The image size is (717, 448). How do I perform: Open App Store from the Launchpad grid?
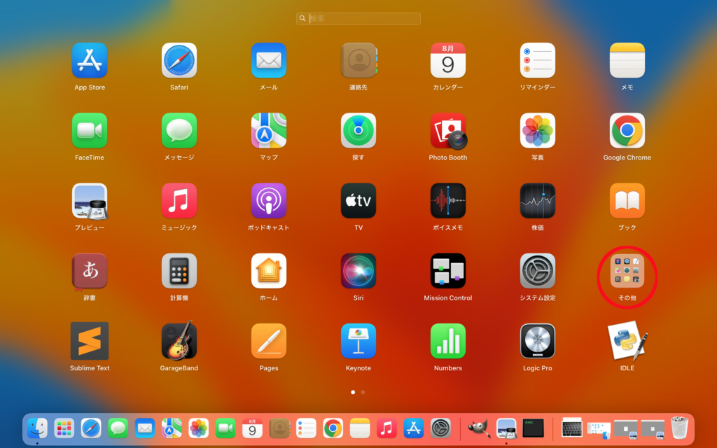point(90,60)
